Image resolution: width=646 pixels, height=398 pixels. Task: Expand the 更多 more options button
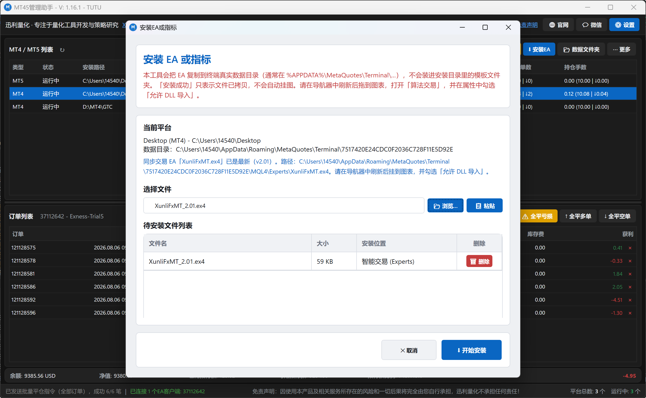621,50
